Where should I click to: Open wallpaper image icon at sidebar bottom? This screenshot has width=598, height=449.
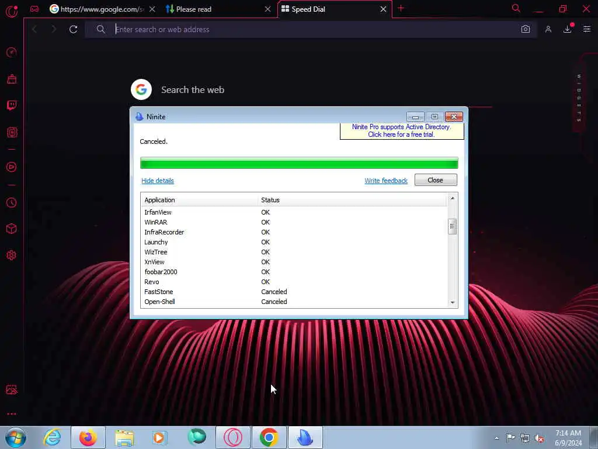pyautogui.click(x=12, y=389)
